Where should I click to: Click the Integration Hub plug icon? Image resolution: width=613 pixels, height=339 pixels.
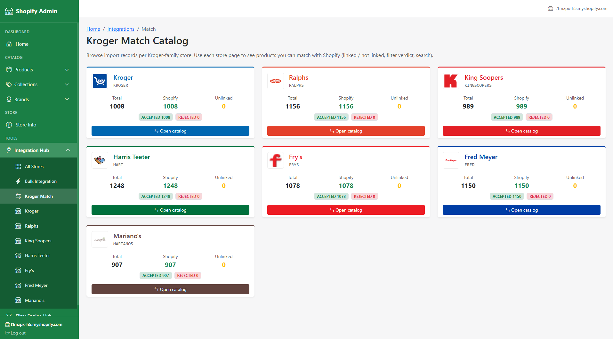[9, 150]
